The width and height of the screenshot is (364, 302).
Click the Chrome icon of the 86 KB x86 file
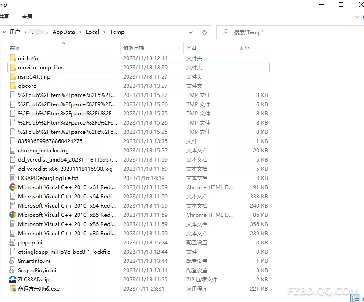13,215
